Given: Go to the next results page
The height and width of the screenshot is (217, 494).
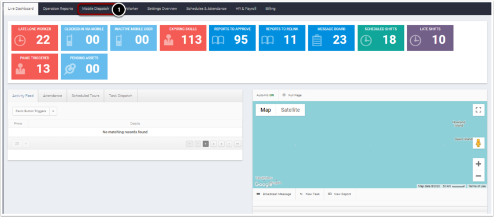Looking at the screenshot, I should (229, 144).
